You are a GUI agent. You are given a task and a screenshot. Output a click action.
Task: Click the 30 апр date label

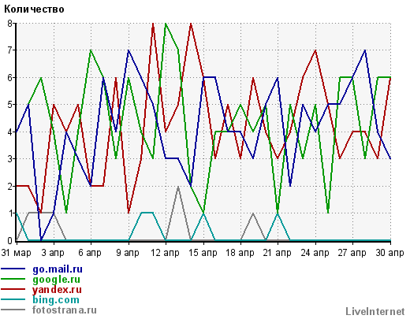(389, 253)
